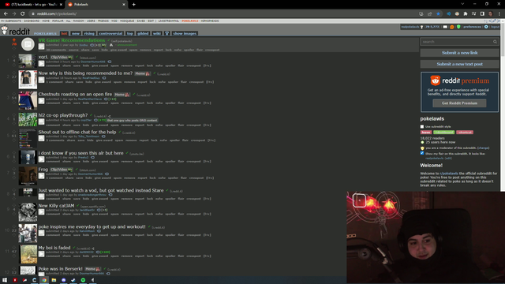This screenshot has height=284, width=505.
Task: Click the 'show images' button
Action: (185, 33)
